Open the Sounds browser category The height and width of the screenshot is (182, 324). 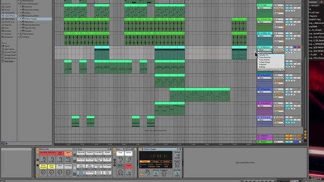tap(8, 7)
